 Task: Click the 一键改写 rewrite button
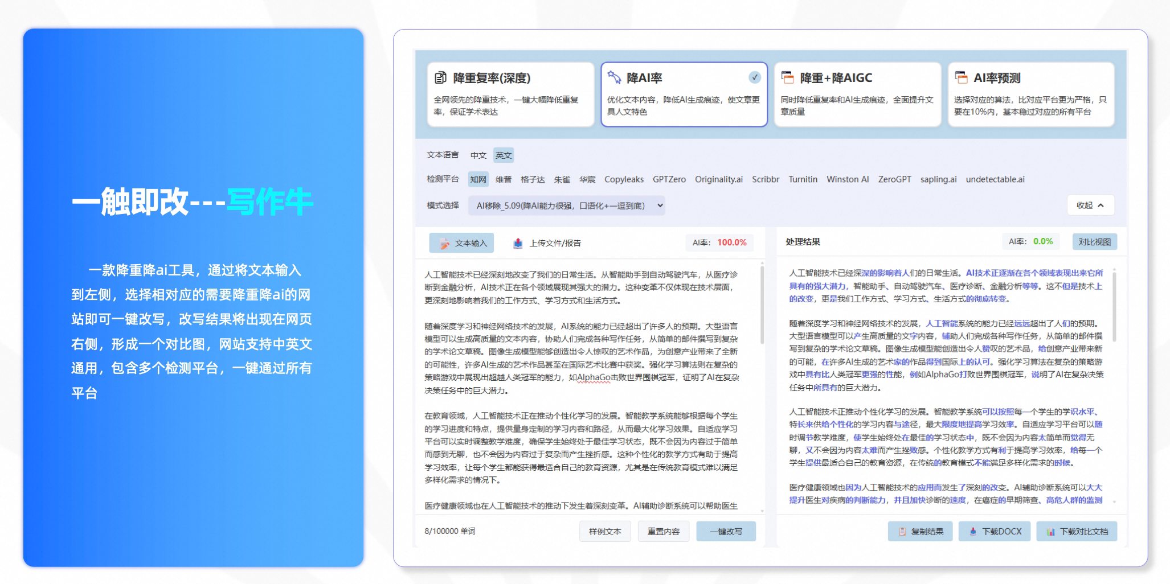[726, 531]
